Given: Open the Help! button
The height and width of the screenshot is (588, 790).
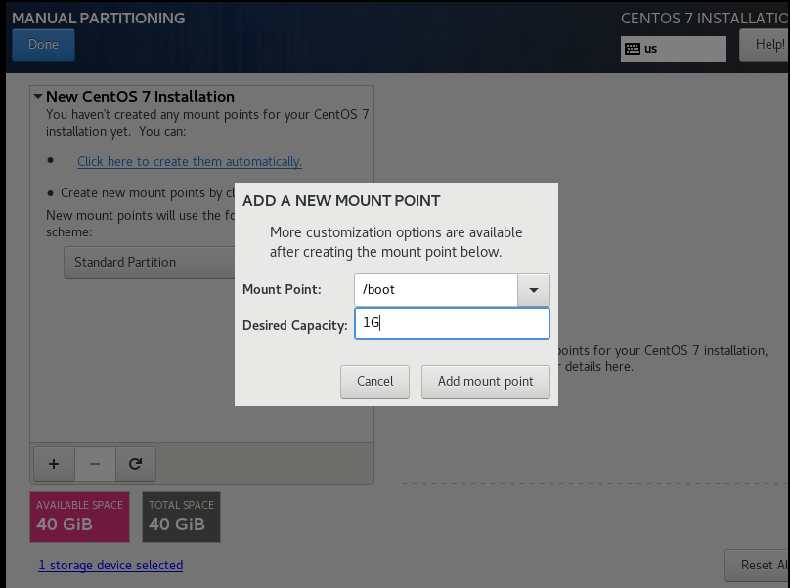Looking at the screenshot, I should (765, 45).
